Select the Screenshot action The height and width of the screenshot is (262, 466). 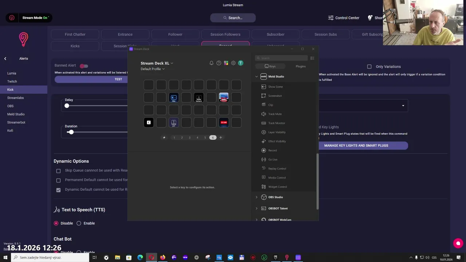click(x=275, y=96)
